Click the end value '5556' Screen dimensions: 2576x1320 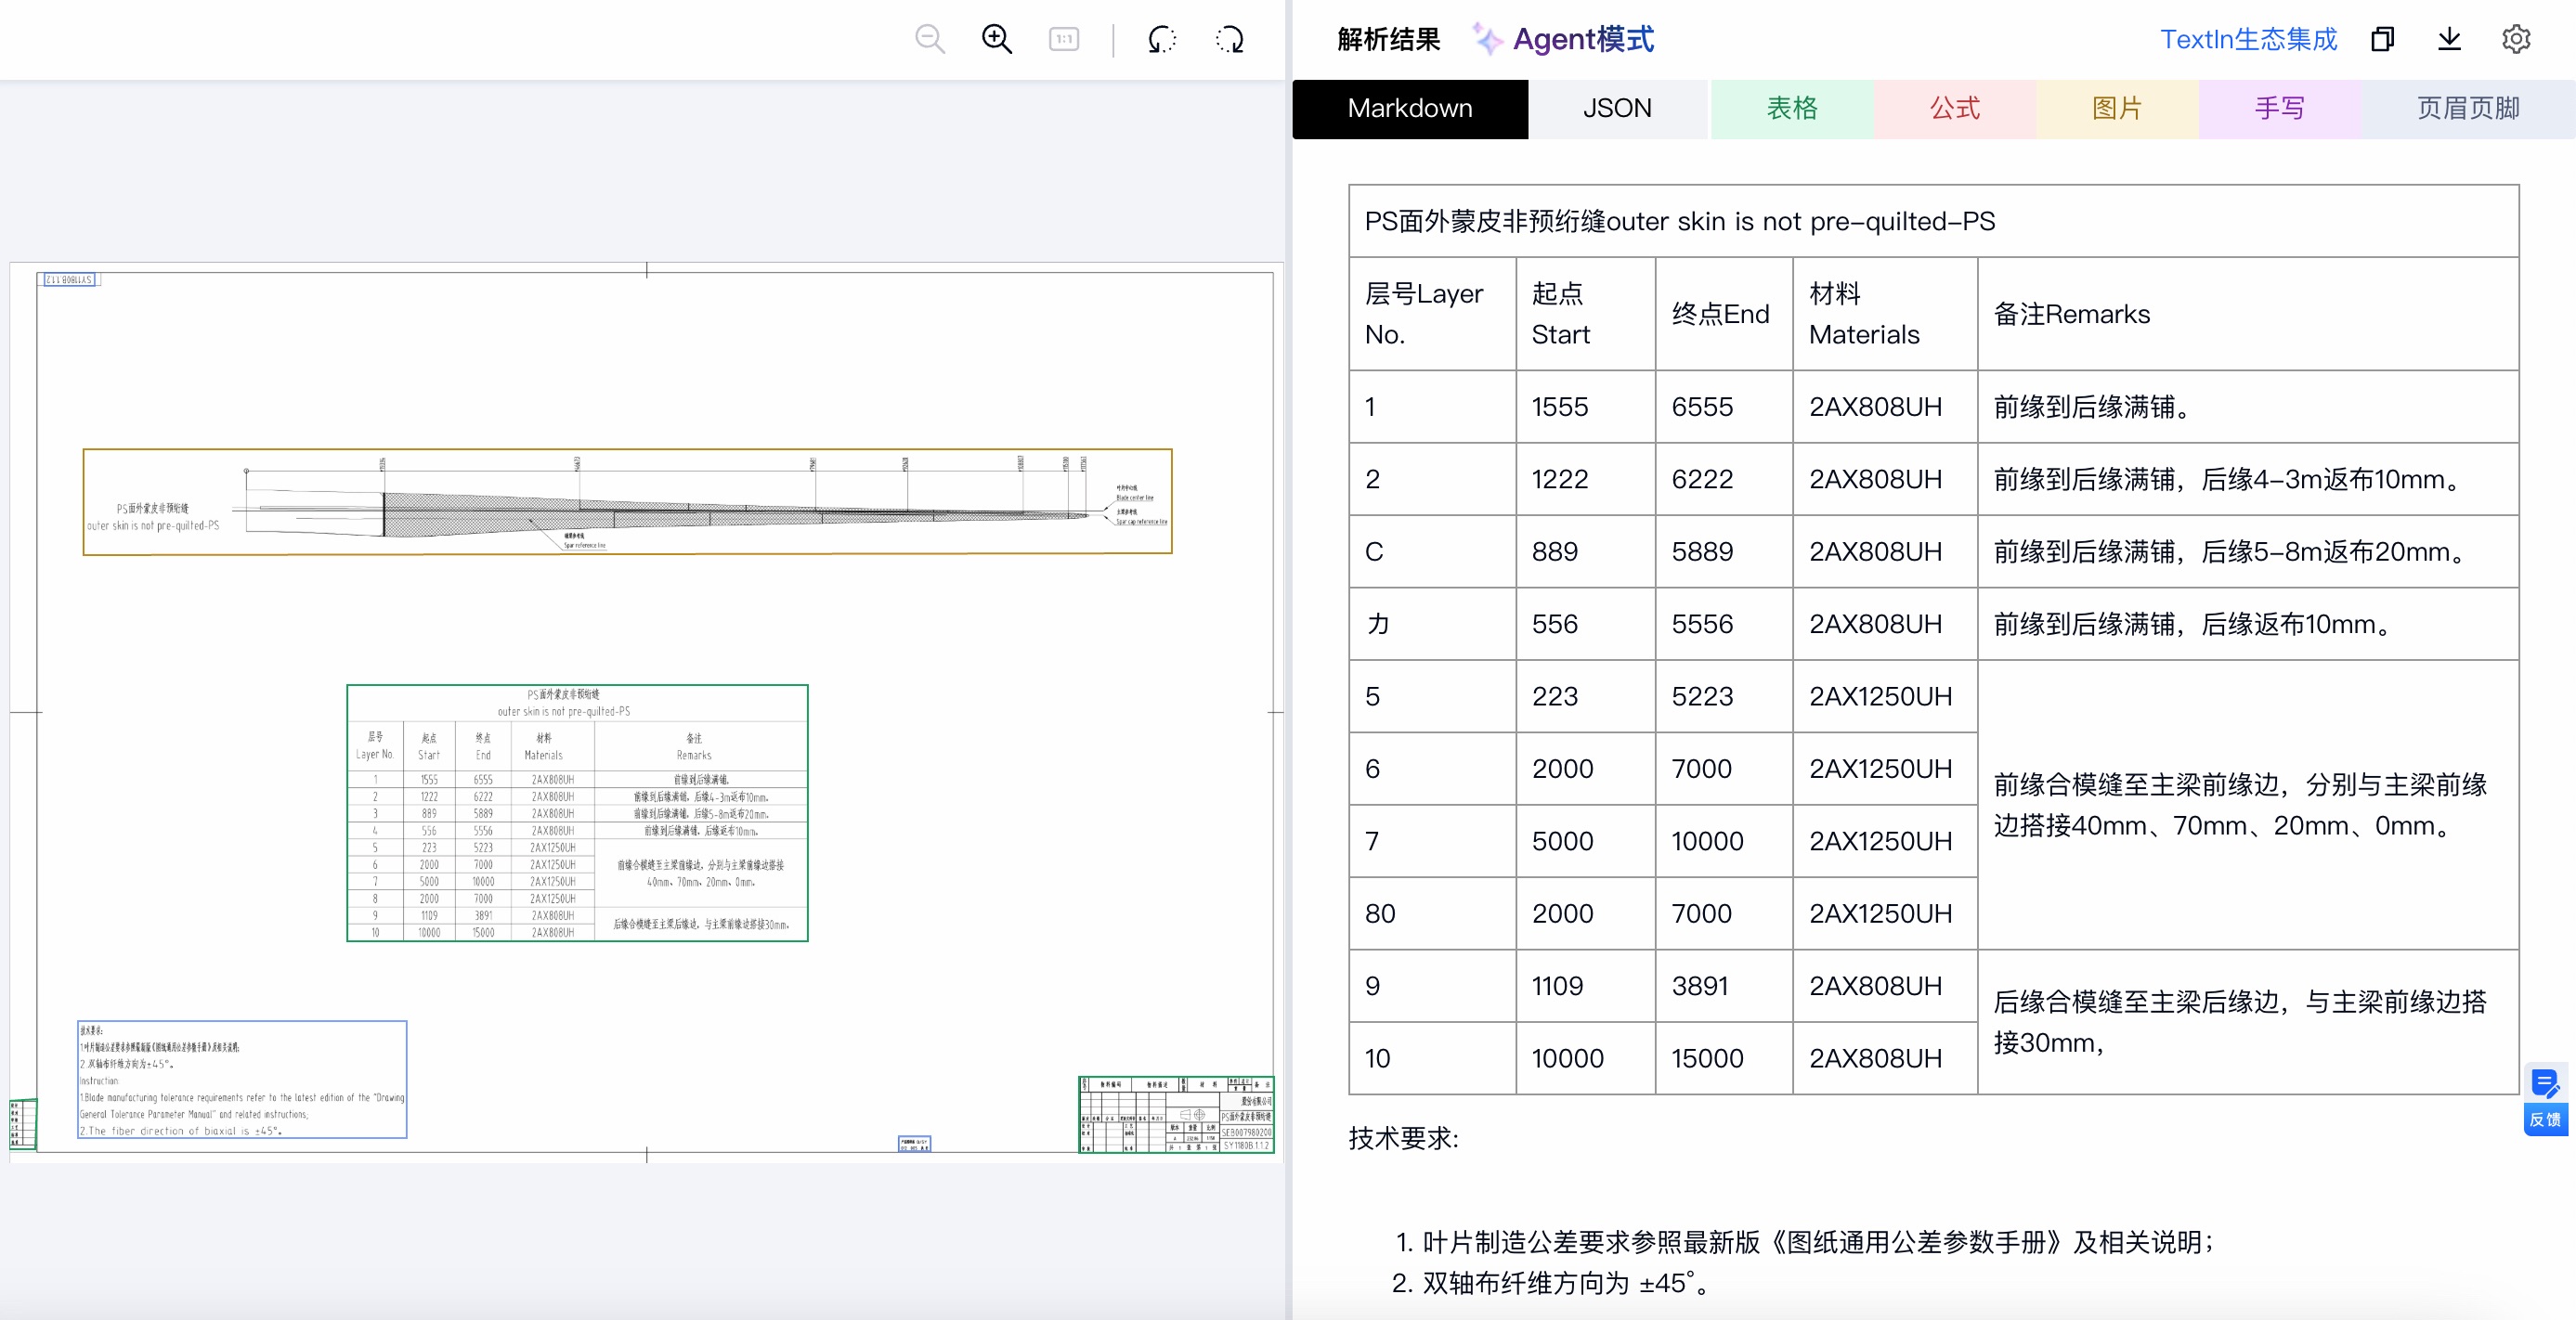pos(1702,625)
